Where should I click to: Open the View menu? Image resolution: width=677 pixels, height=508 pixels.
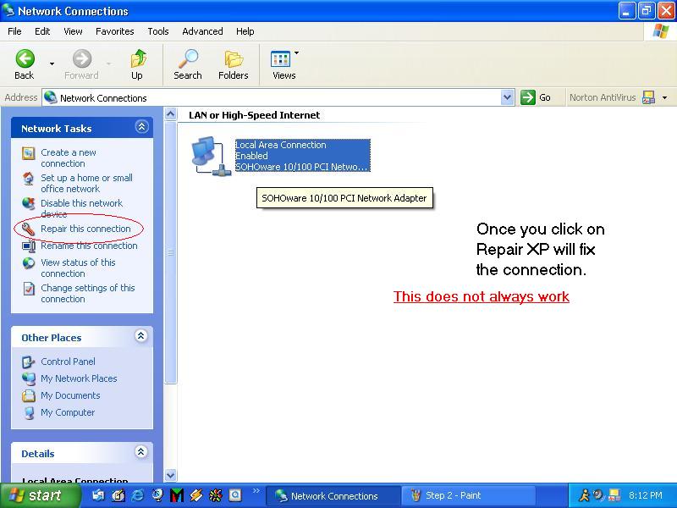click(73, 31)
